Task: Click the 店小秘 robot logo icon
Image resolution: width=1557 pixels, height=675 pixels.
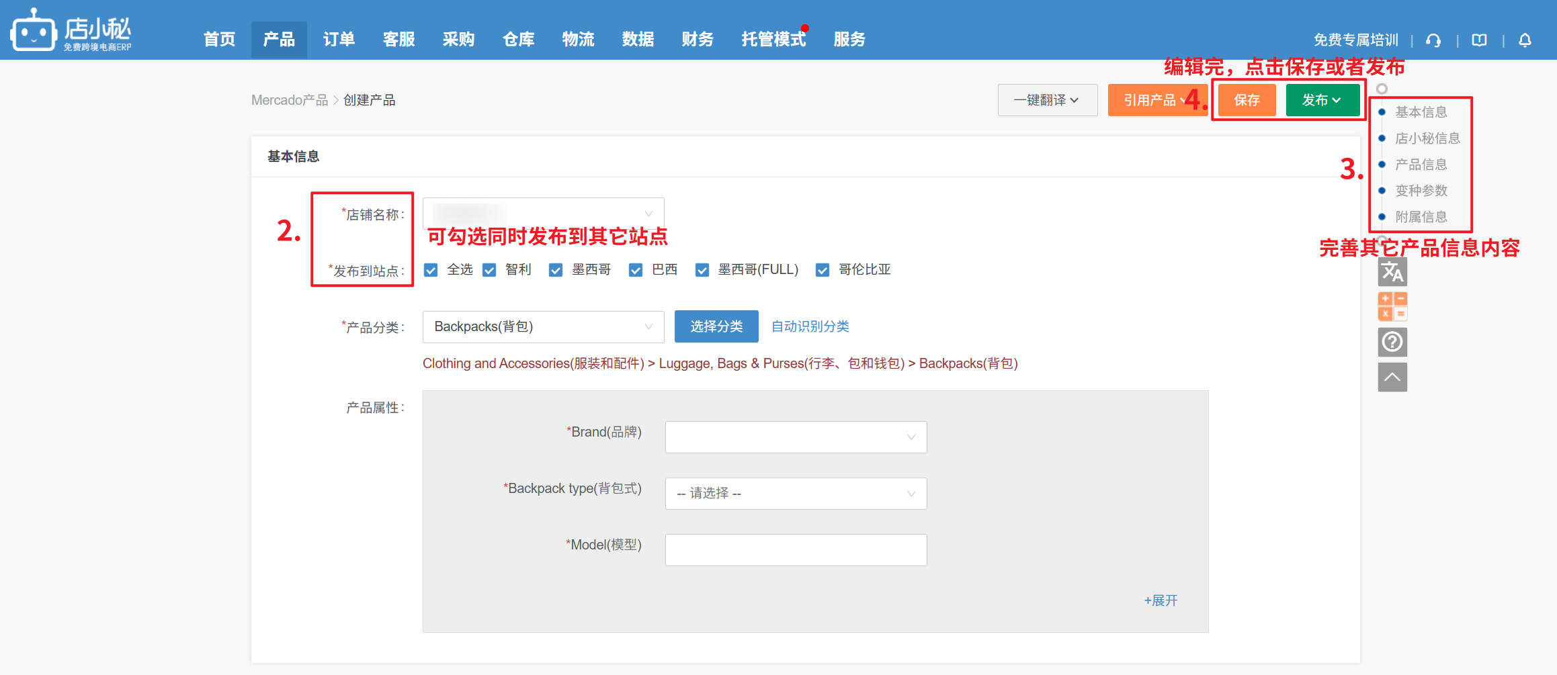Action: [x=33, y=31]
